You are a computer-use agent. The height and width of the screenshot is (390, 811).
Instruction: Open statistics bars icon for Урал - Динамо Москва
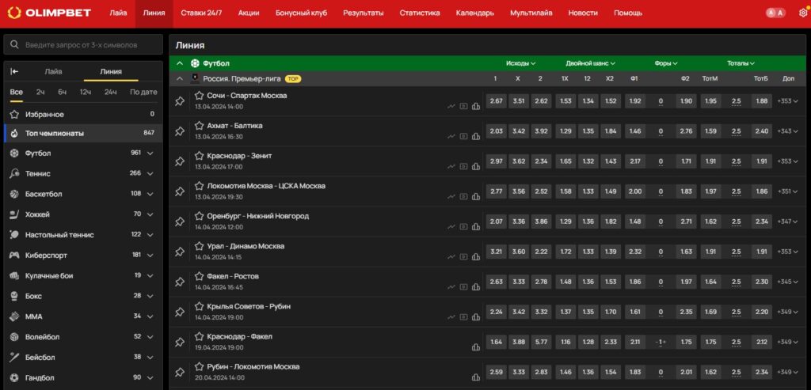[476, 257]
